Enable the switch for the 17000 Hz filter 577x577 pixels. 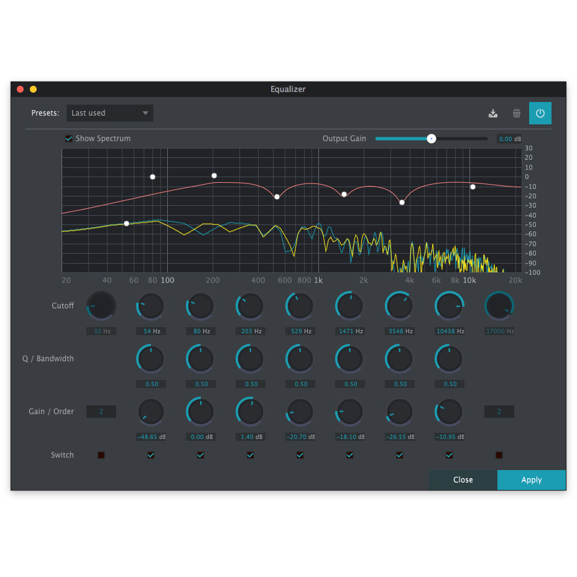pyautogui.click(x=499, y=455)
